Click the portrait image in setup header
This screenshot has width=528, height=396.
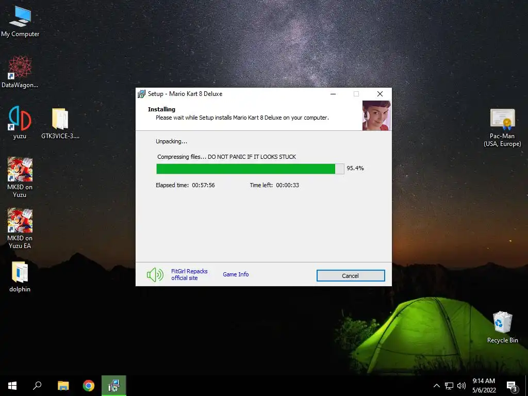coord(376,115)
